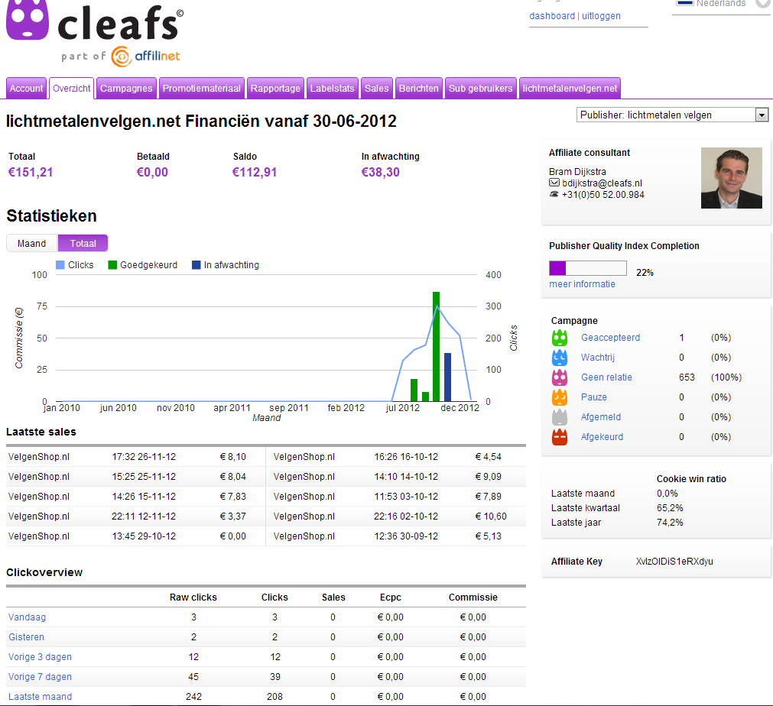
Task: Click the orange Pauze monster icon
Action: click(560, 397)
